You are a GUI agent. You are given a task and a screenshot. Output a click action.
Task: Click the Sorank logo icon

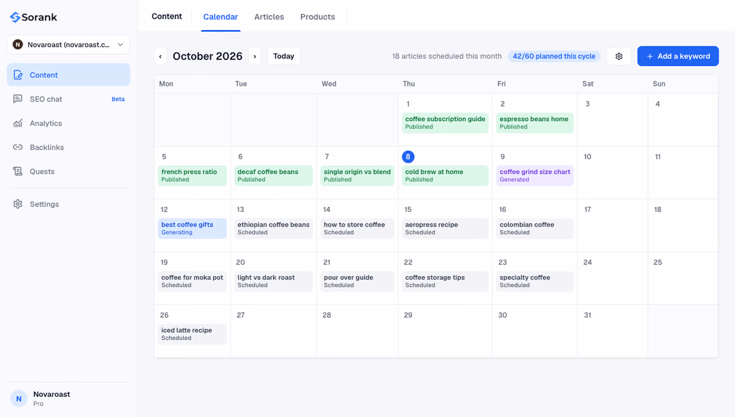click(x=15, y=17)
